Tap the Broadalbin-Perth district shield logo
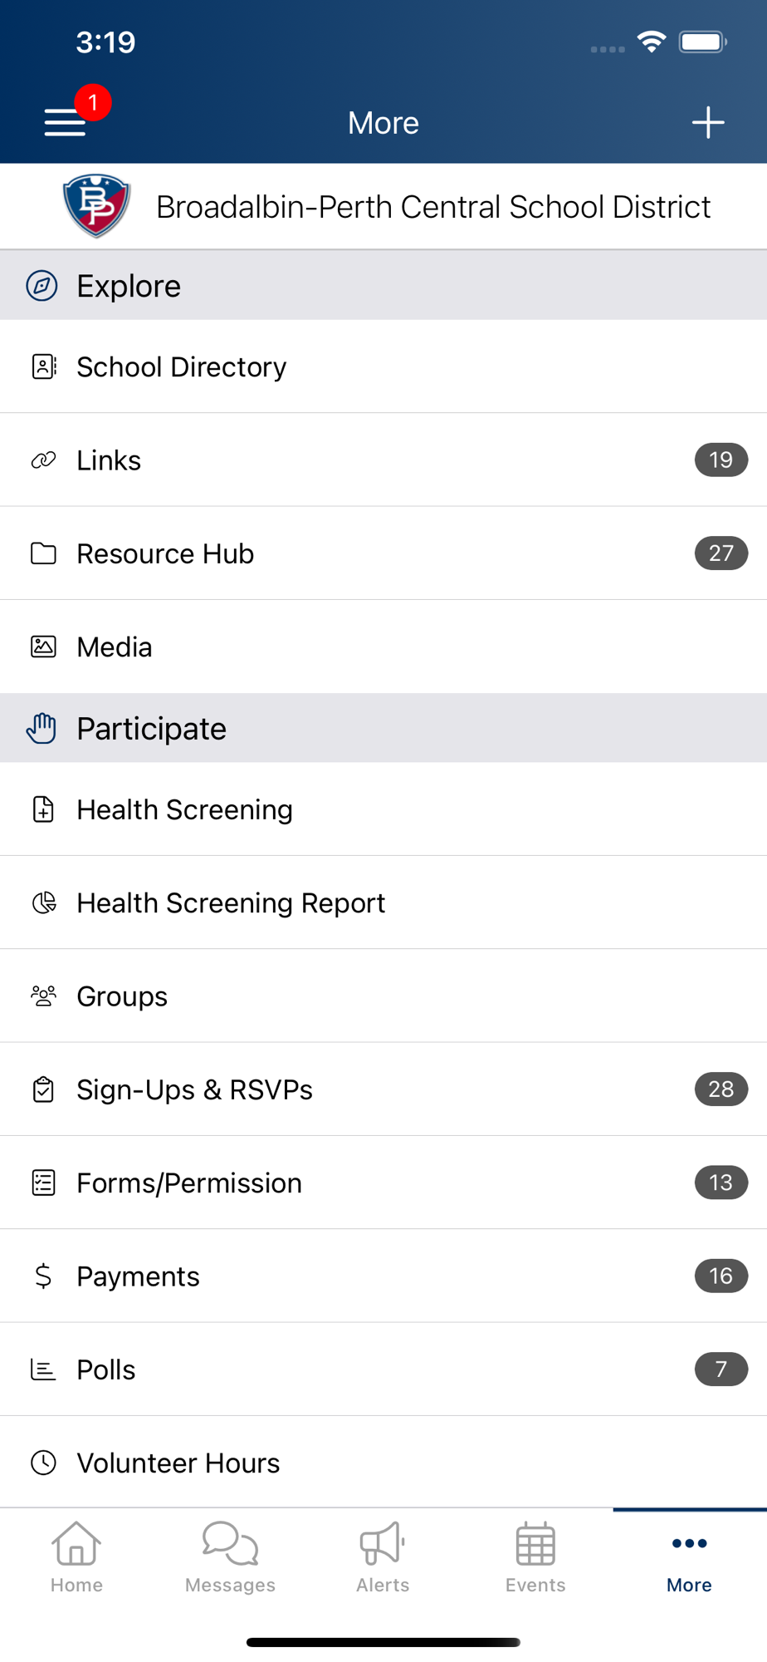767x1662 pixels. point(96,206)
